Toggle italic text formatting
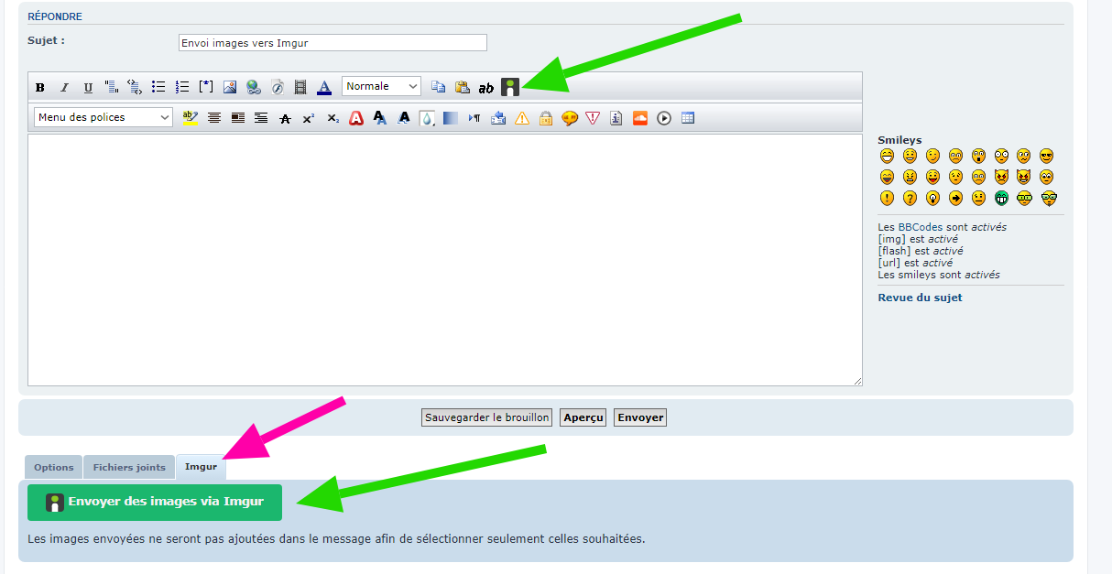 pos(64,88)
